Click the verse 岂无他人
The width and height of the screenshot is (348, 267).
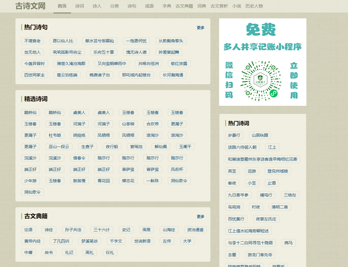pos(32,52)
